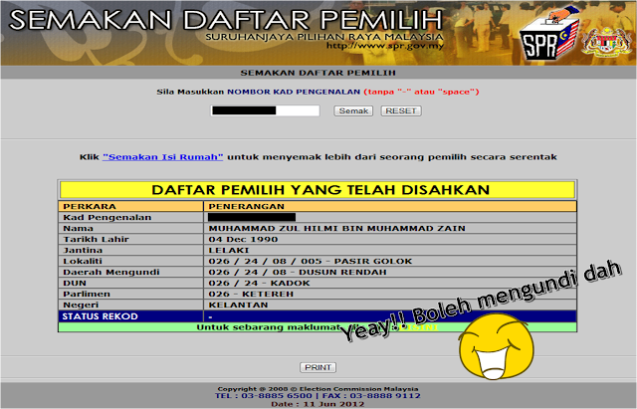Screen dimensions: 637x409
Task: Click the DUN value 026 / 24 - KADOK
Action: (259, 283)
